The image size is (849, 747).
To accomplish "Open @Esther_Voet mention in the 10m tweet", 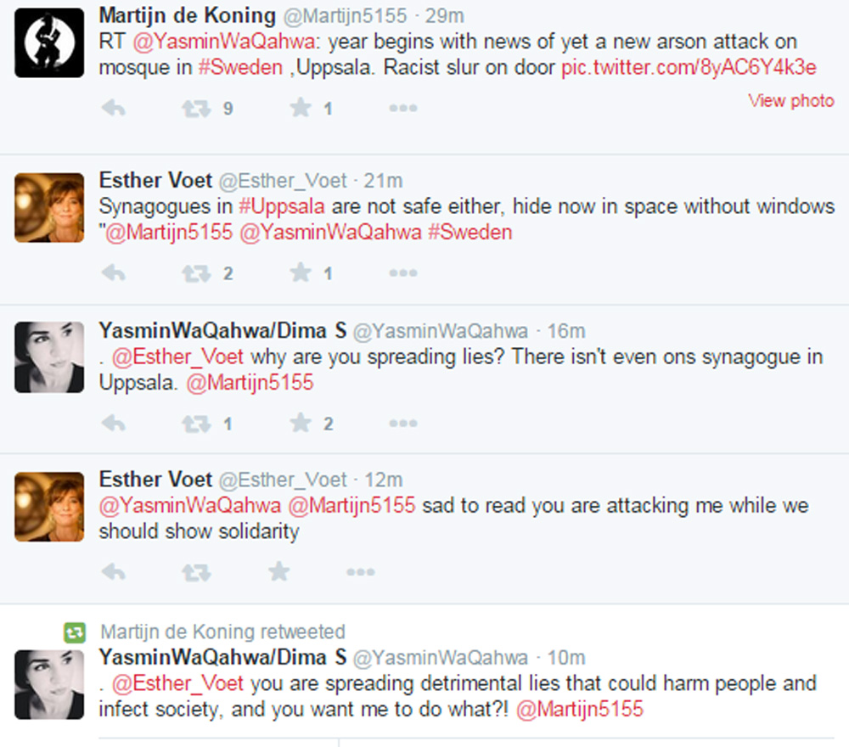I will (177, 683).
